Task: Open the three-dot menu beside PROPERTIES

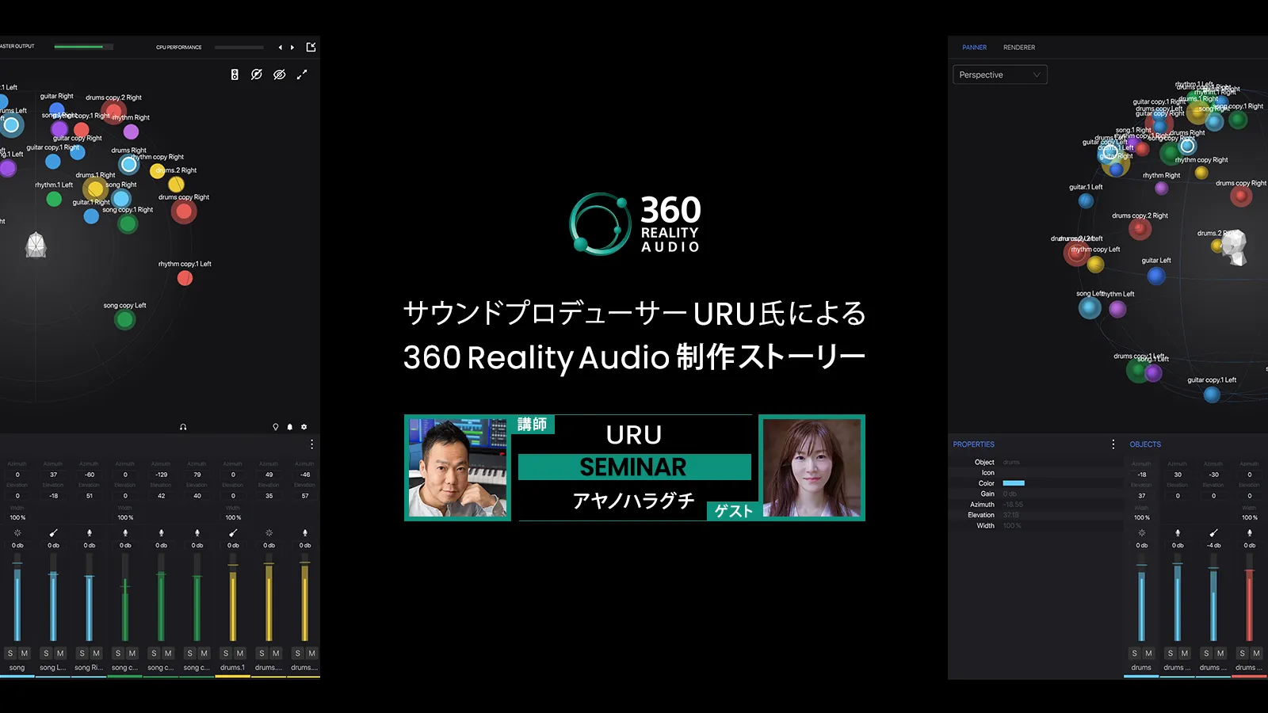Action: 1113,444
